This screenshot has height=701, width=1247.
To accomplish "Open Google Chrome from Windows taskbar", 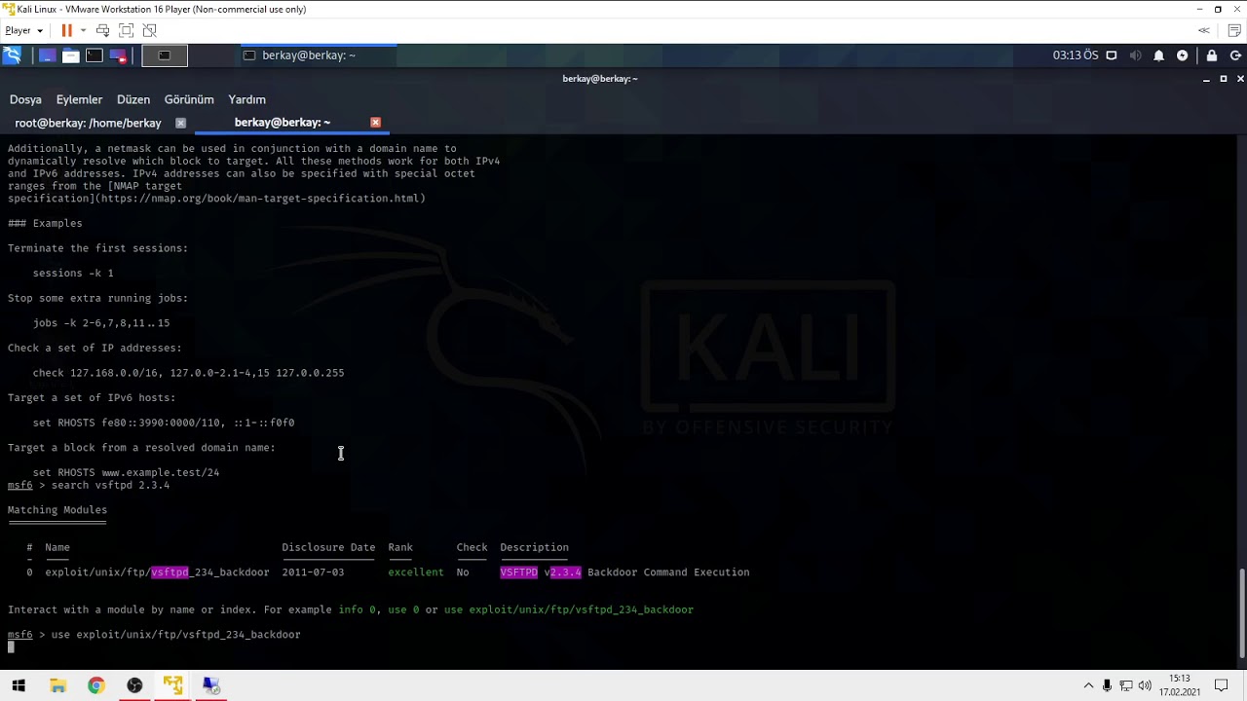I will pyautogui.click(x=95, y=685).
